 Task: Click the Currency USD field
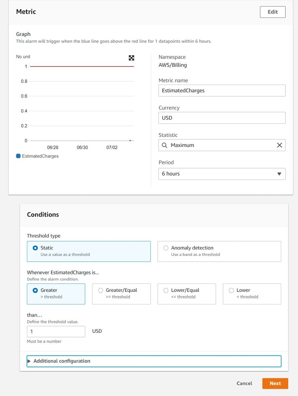coord(222,118)
